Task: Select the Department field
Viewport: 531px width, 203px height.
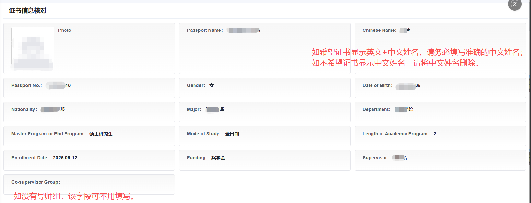Action: click(x=440, y=112)
